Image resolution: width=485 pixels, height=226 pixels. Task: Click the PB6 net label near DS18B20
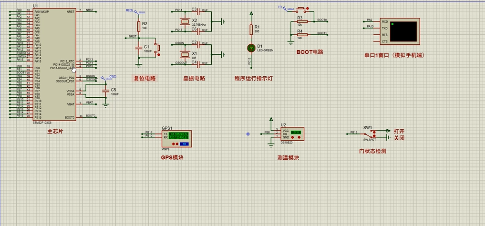[267, 133]
